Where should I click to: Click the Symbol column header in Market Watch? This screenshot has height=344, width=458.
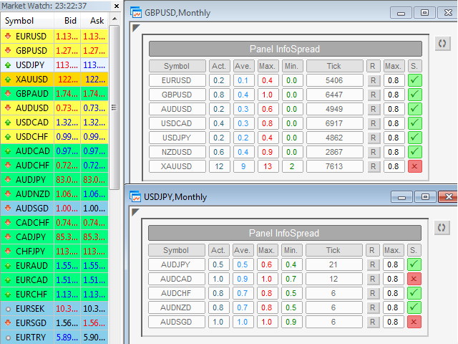20,21
